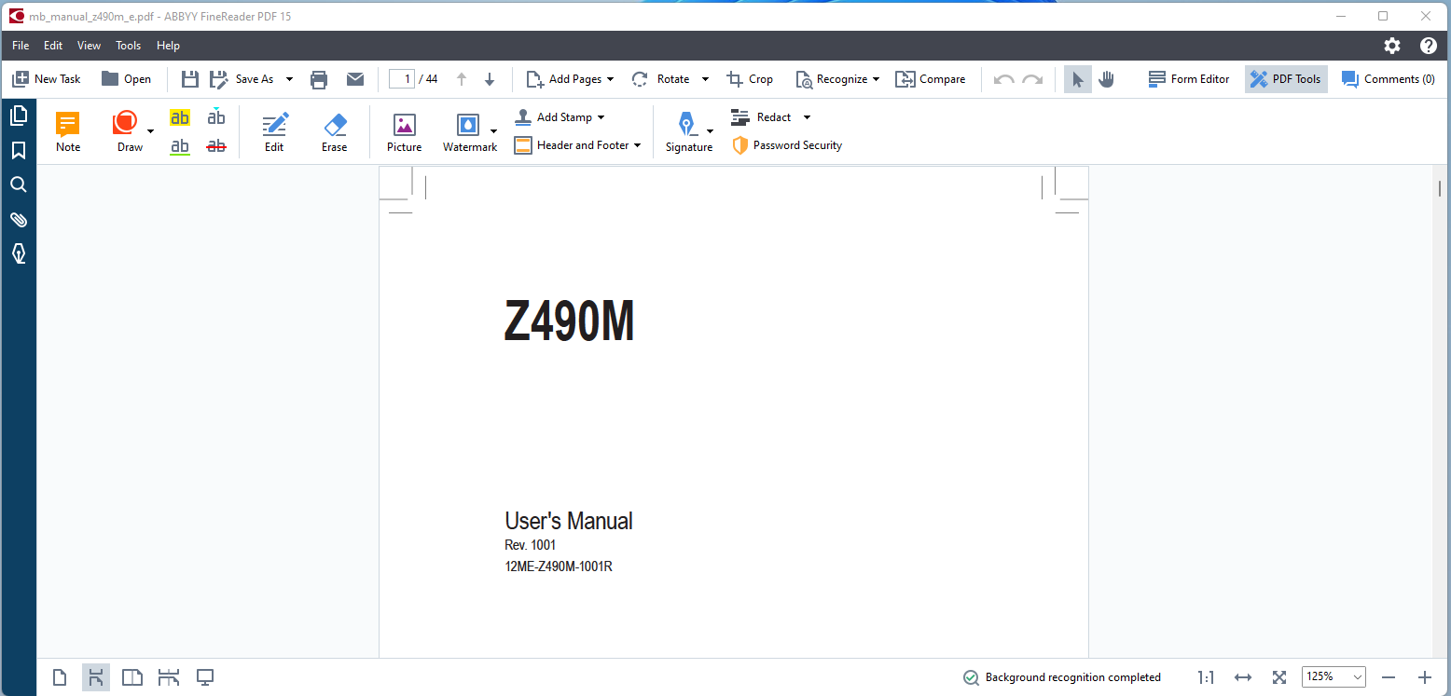
Task: Click the Erase tool icon
Action: pos(334,131)
